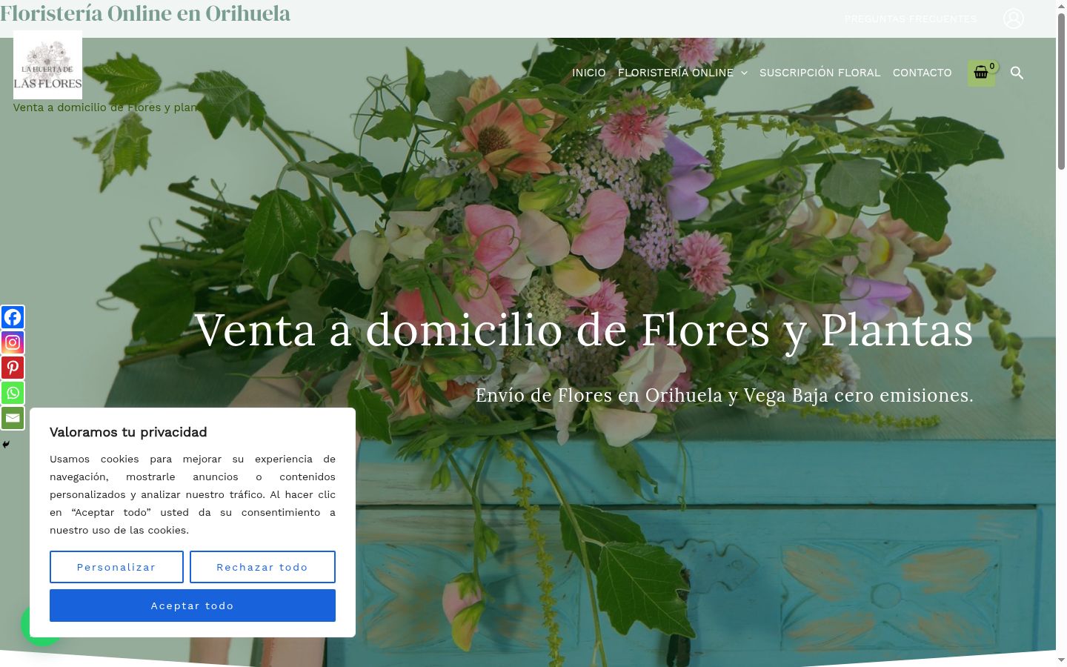Click Venta a domicilio hero heading
The width and height of the screenshot is (1067, 667).
coord(584,330)
